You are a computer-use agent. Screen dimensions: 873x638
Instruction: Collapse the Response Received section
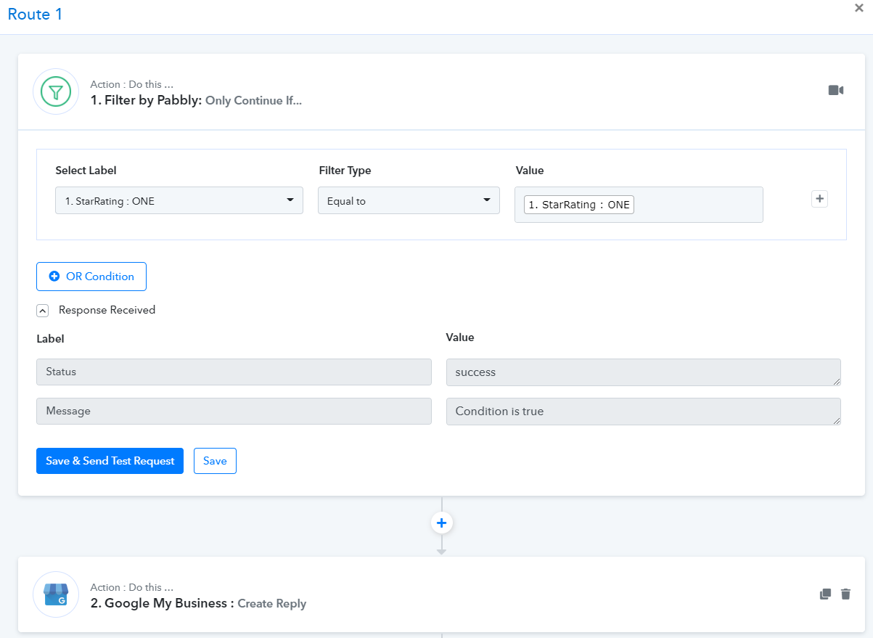tap(43, 311)
